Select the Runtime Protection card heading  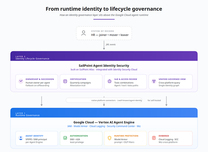(x=126, y=136)
